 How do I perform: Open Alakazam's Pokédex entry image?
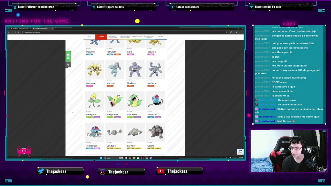point(94,69)
